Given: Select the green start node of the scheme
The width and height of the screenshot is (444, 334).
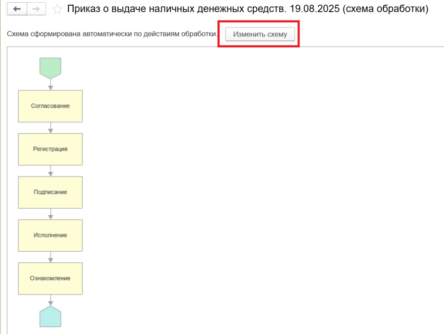Looking at the screenshot, I should 50,67.
